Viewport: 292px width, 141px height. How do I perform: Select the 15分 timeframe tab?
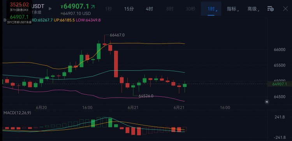(x=129, y=9)
